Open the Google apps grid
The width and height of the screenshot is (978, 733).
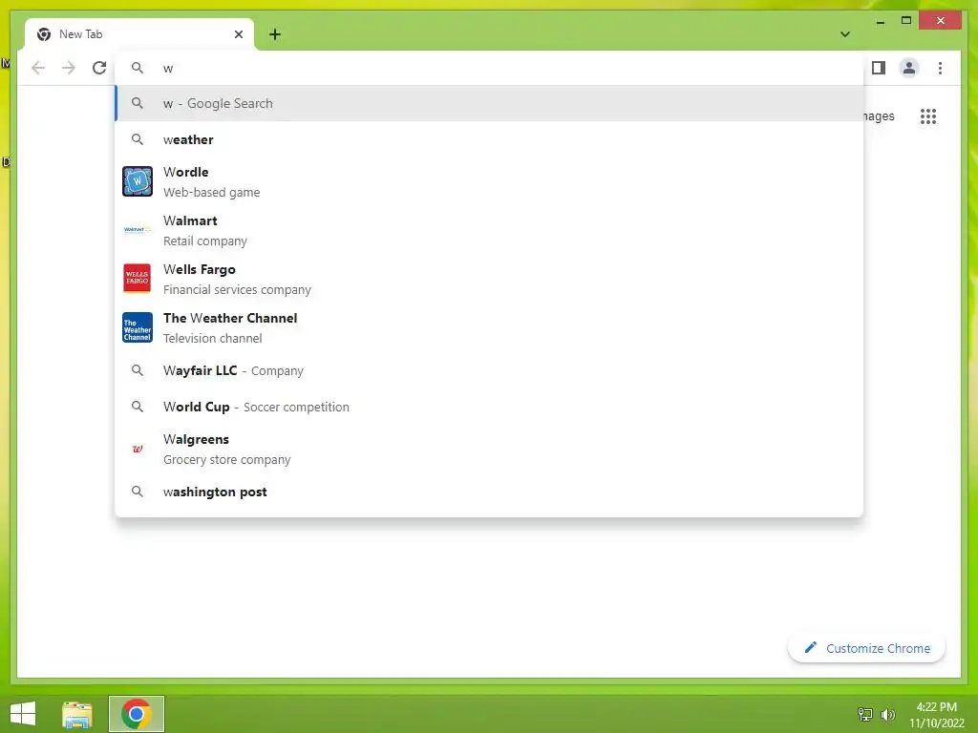928,116
